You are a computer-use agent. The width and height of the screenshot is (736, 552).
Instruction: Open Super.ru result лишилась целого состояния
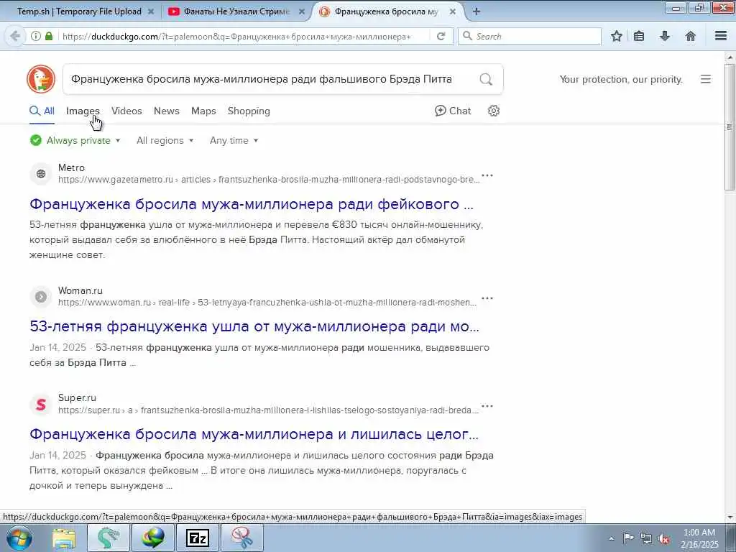254,434
